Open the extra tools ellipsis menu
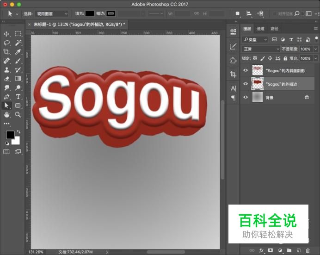This screenshot has height=255, width=320. [6, 124]
